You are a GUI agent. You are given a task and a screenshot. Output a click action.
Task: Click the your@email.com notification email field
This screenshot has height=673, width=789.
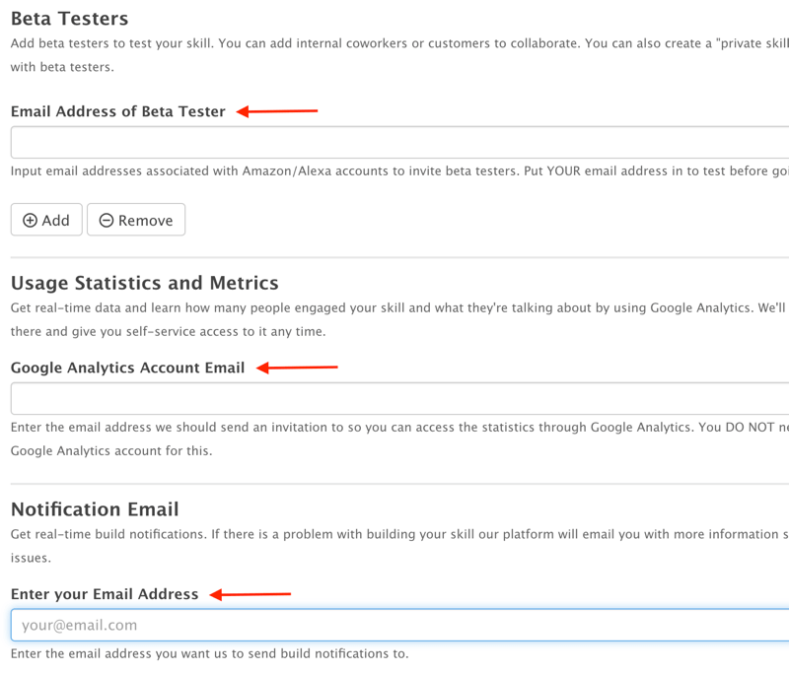coord(399,625)
